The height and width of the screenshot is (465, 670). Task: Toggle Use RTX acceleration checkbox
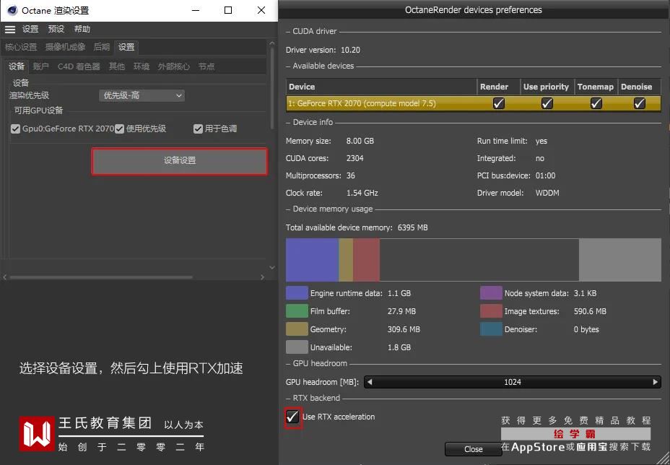(x=292, y=417)
